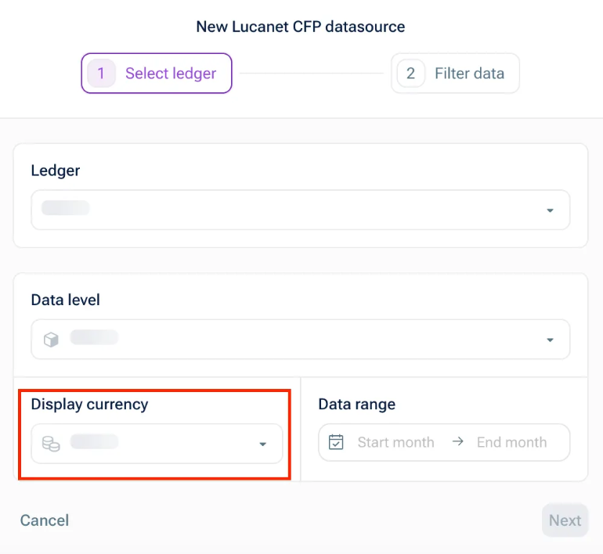
Task: Expand the Data level dropdown arrow
Action: click(550, 340)
